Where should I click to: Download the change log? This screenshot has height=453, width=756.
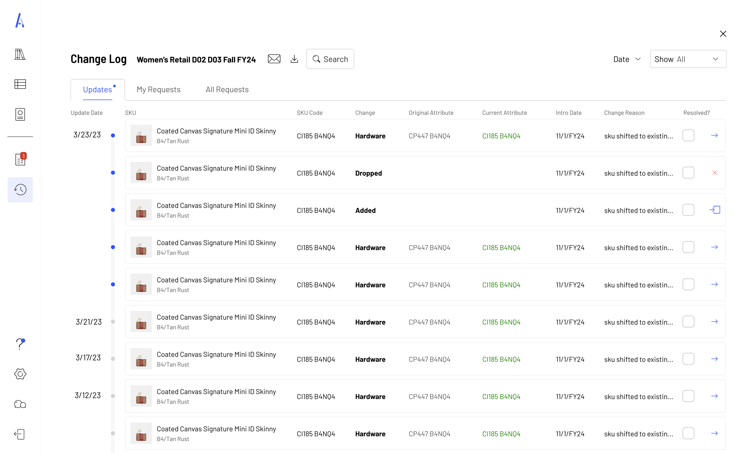pyautogui.click(x=294, y=59)
